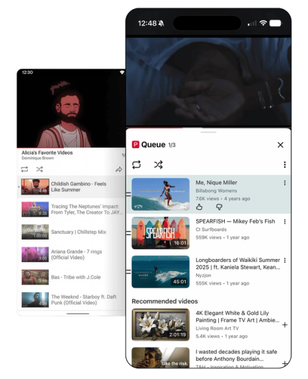Click the red P Queue logo icon
308x379 pixels.
pyautogui.click(x=136, y=145)
